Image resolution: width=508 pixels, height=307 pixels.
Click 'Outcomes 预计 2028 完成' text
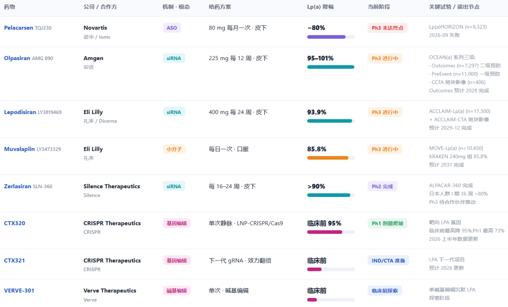coord(459,91)
